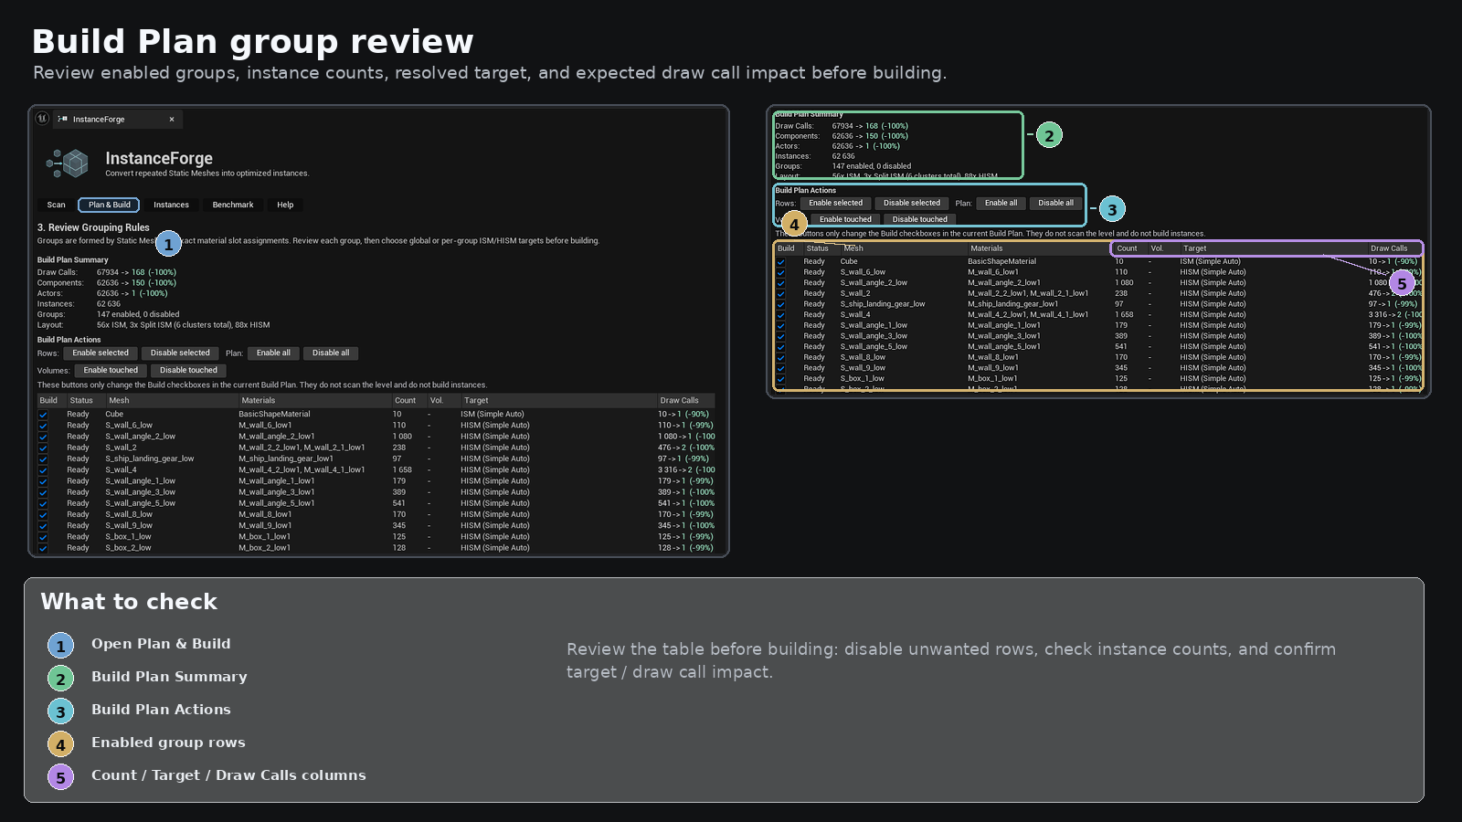Switch to the Scan tab

57,205
